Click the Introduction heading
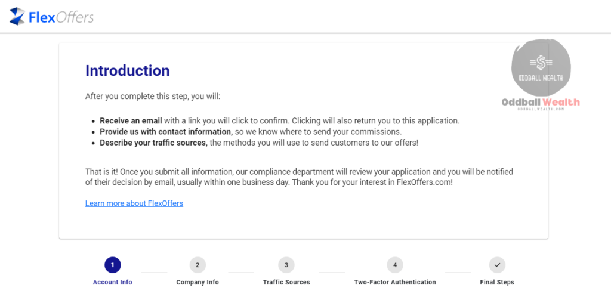Viewport: 611px width, 294px height. point(128,71)
